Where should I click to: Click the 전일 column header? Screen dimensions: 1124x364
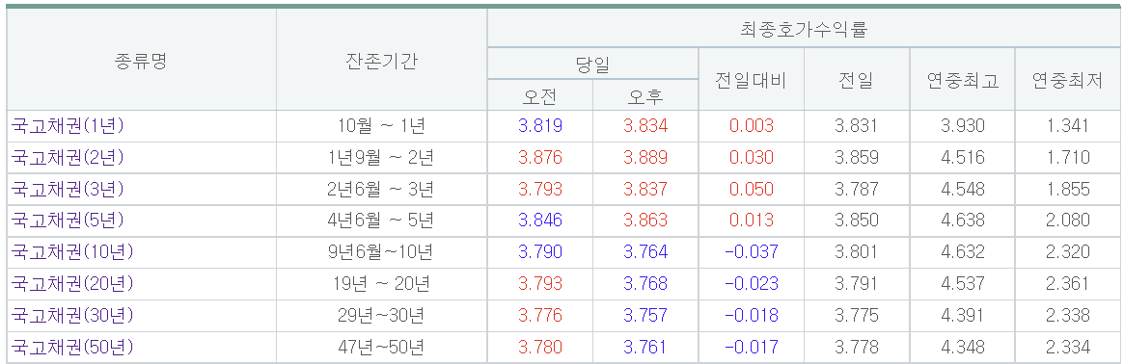click(857, 79)
